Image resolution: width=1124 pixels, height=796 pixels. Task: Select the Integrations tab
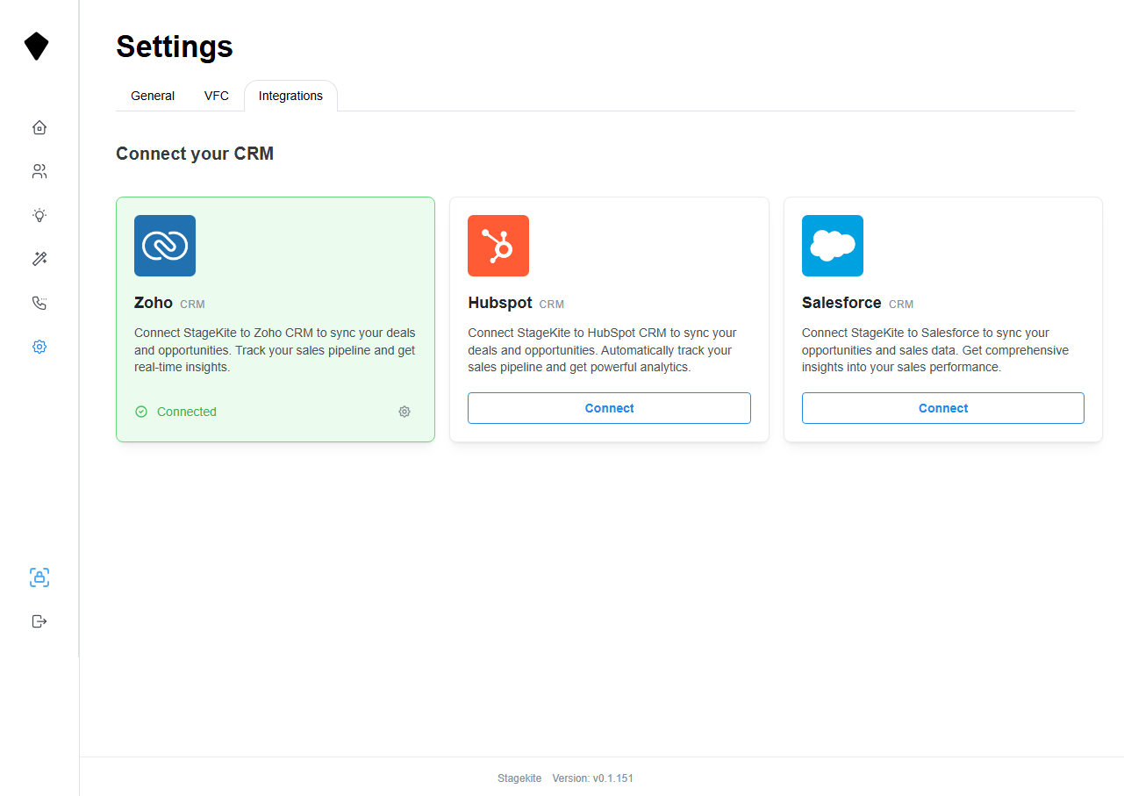(290, 96)
